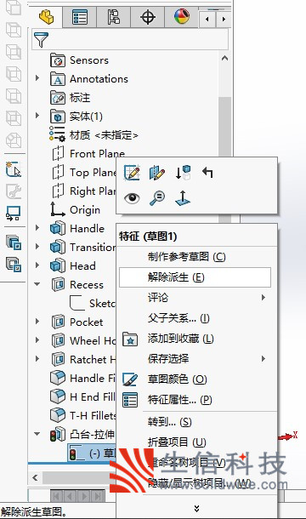Open the 保存选择 submenu
Image resolution: width=306 pixels, height=519 pixels.
(196, 359)
